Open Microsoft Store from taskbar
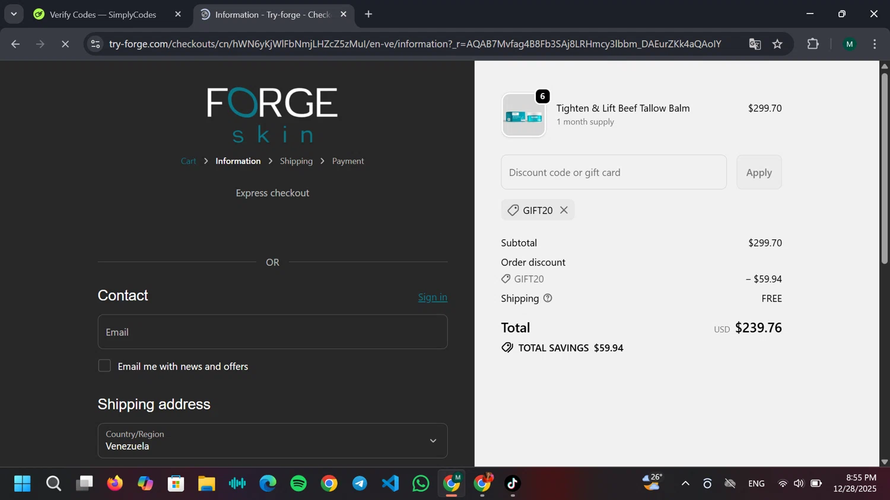890x500 pixels. pos(176,483)
